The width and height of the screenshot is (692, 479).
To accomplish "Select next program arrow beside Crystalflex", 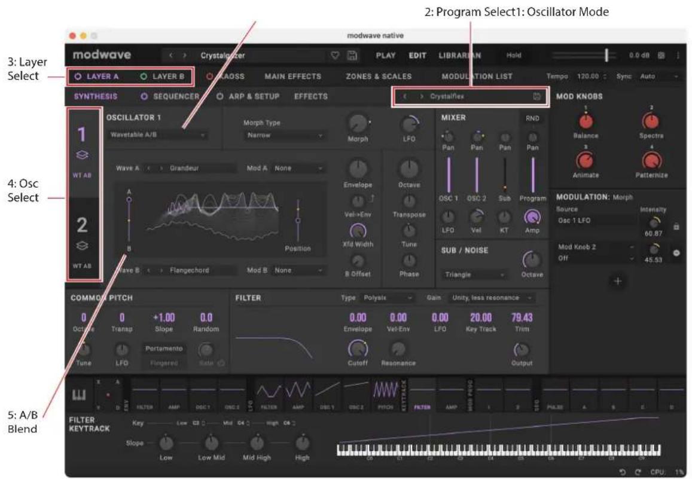I will (x=422, y=96).
